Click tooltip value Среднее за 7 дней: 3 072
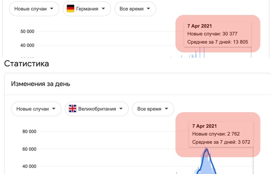This screenshot has height=174, width=271. click(221, 142)
